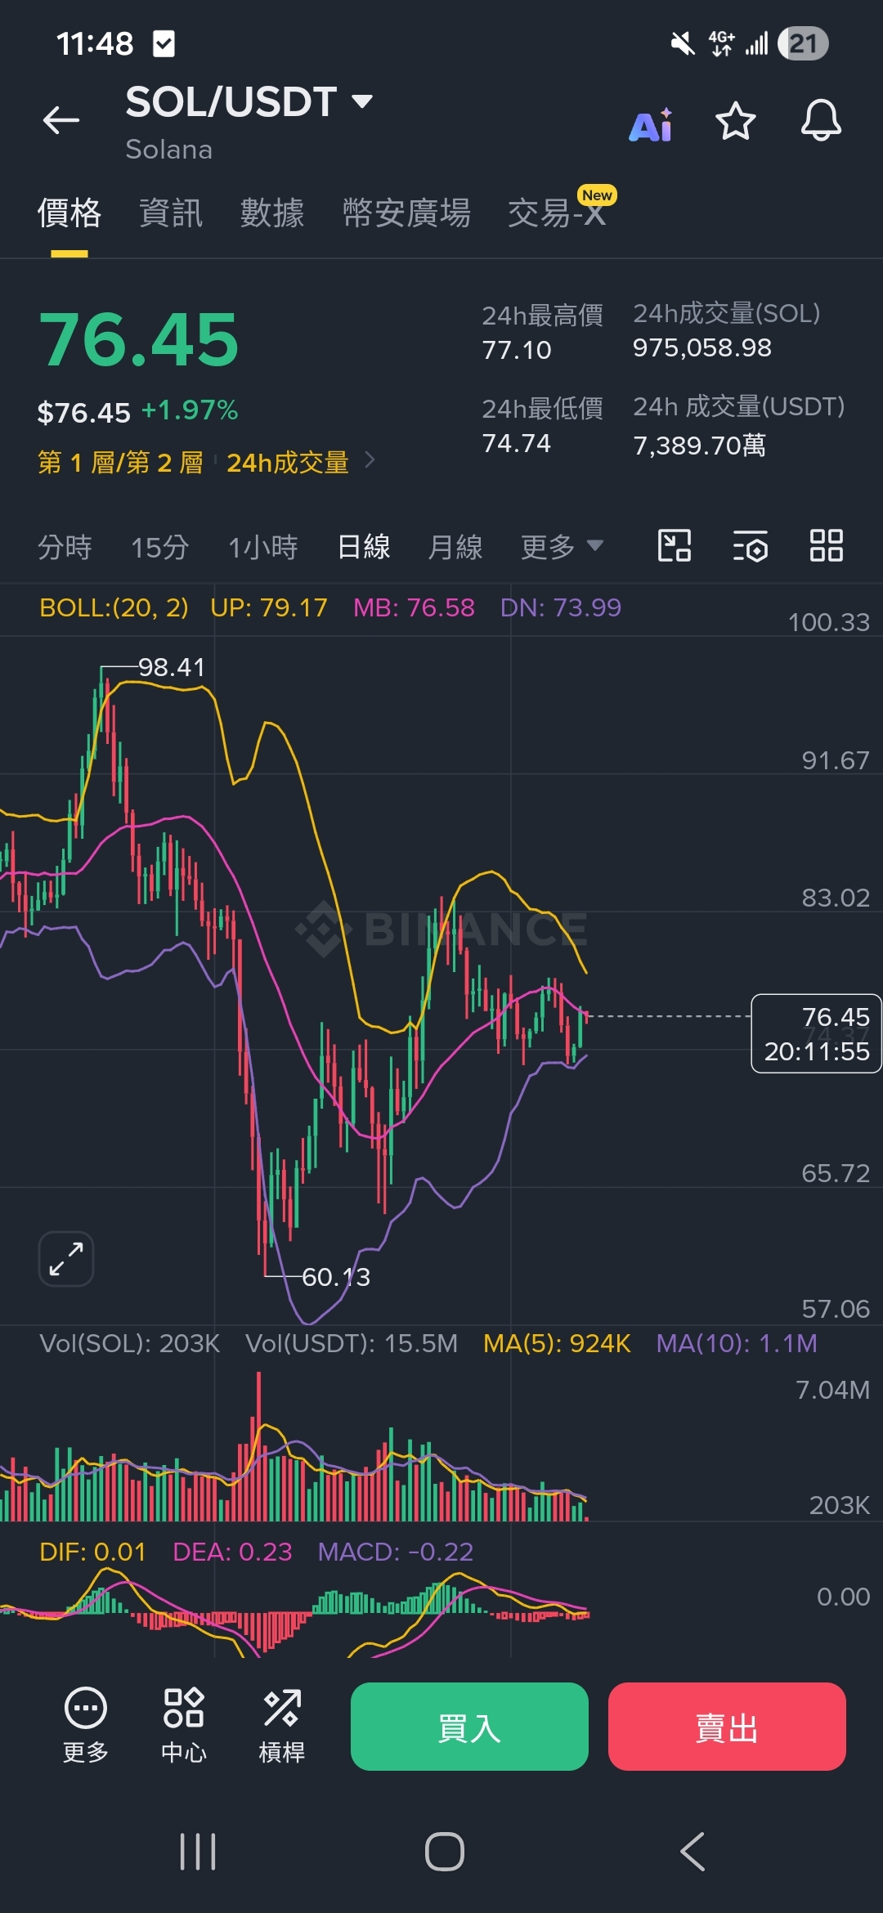
Task: Tap the 60.13 low marker on chart
Action: pyautogui.click(x=336, y=1277)
